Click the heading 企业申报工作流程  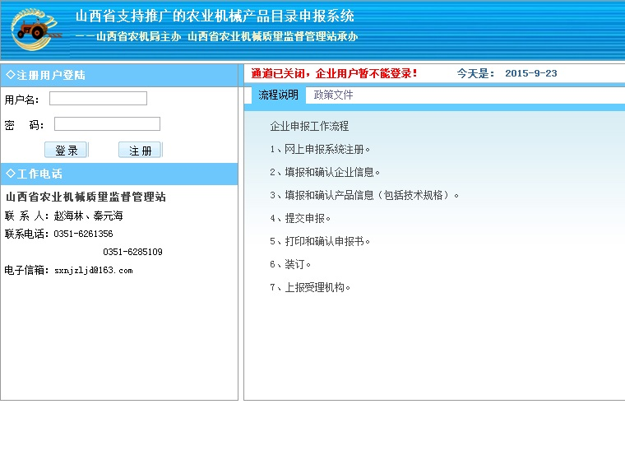pyautogui.click(x=309, y=127)
